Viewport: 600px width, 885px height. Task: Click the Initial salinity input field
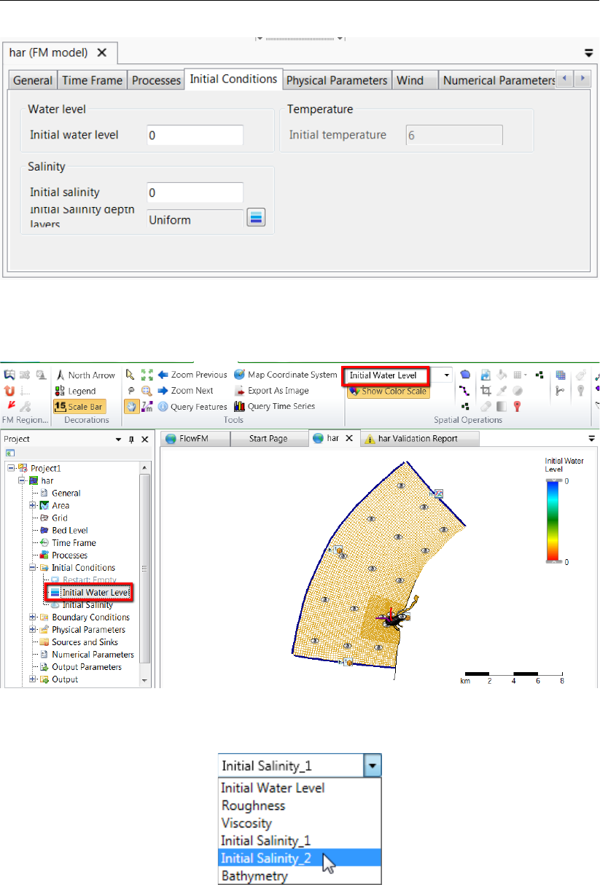point(195,192)
